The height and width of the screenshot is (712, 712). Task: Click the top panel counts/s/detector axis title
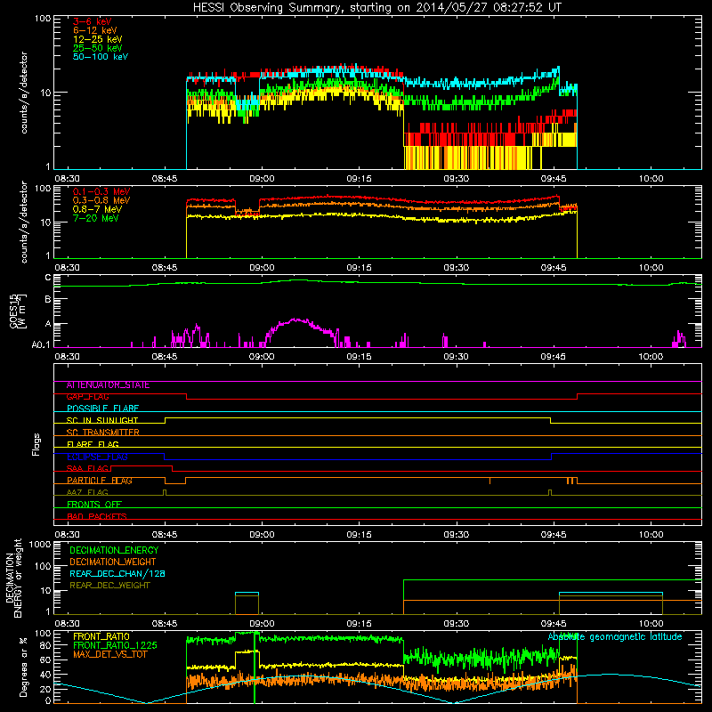coord(24,93)
